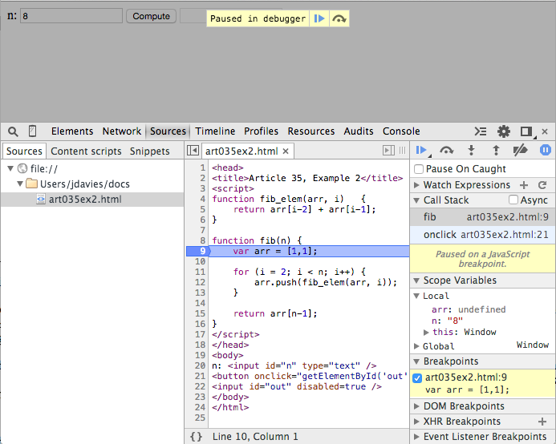Collapse the Users/jdavies/docs folder

20,184
